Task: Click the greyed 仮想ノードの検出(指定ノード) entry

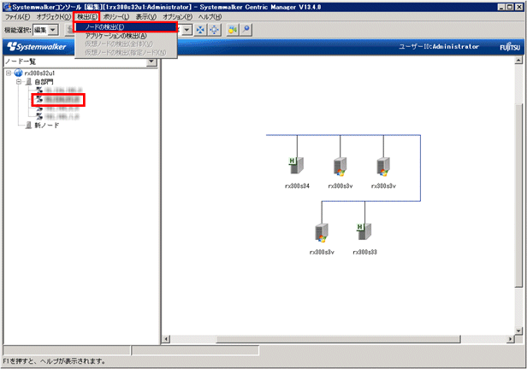Action: click(126, 53)
